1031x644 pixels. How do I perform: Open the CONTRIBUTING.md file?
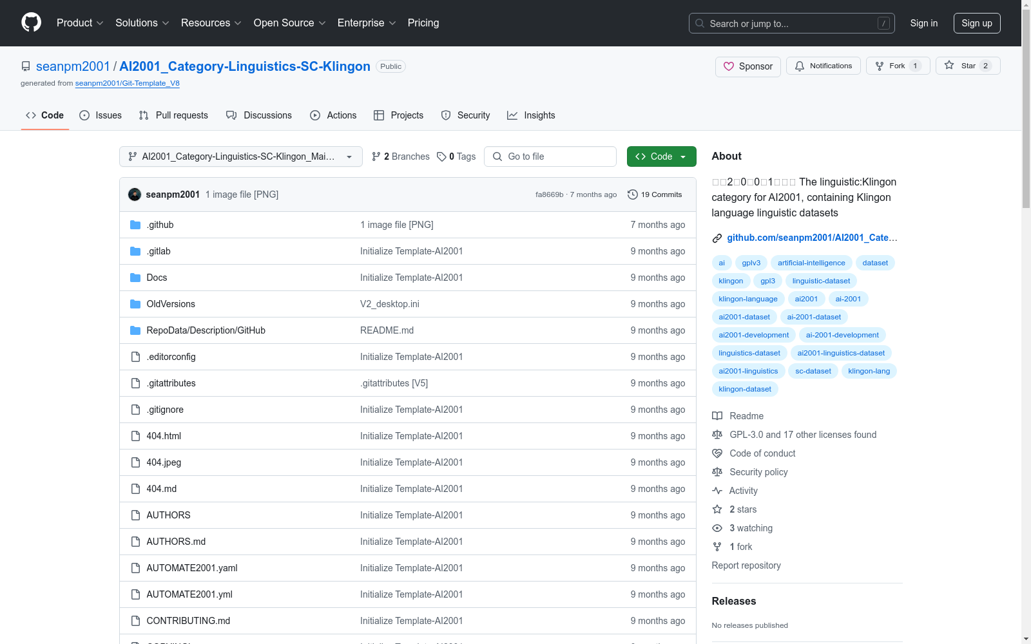click(188, 621)
